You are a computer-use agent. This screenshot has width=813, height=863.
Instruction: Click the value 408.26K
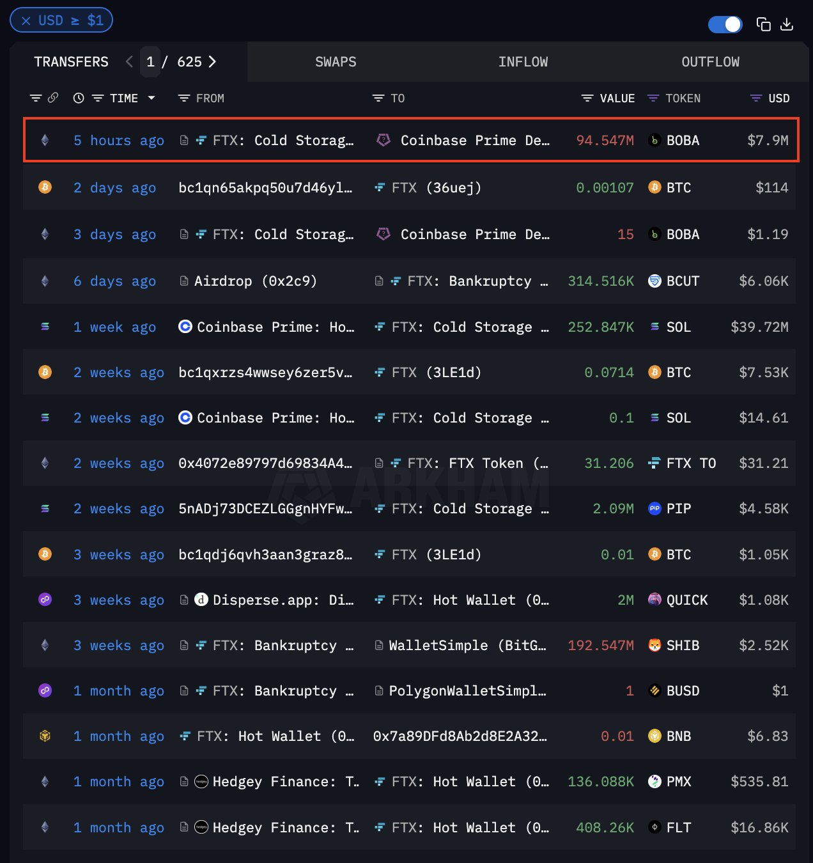coord(605,827)
